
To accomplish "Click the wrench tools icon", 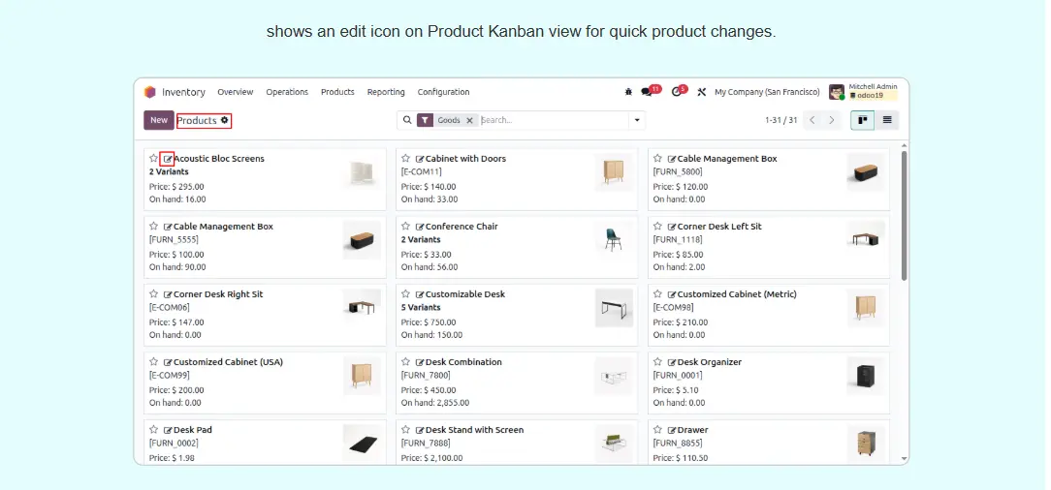I will (701, 92).
